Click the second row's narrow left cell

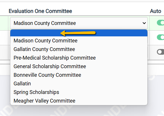click(4, 38)
